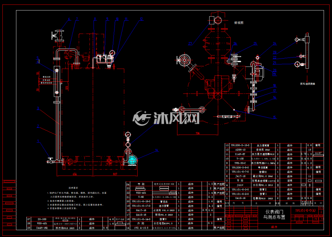Click drawing number YN1101-6-0(A) in title block
Screen dimensions: 332x237
point(305,210)
